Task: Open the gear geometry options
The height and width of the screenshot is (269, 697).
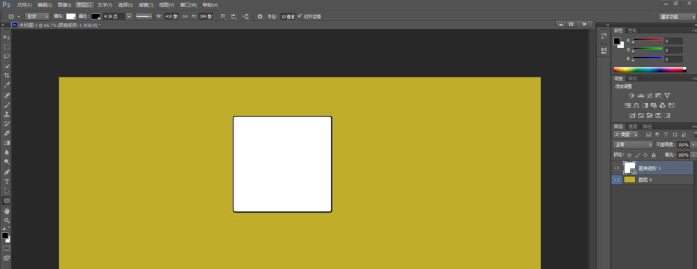Action: [x=261, y=17]
